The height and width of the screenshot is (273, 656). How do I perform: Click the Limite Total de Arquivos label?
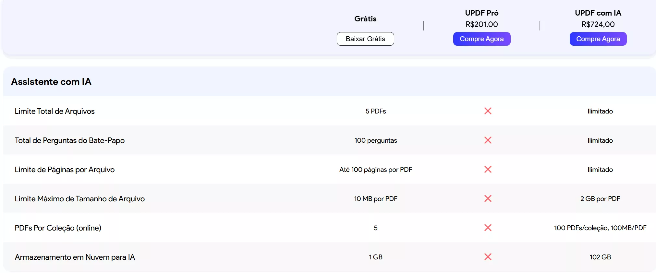[x=55, y=111]
